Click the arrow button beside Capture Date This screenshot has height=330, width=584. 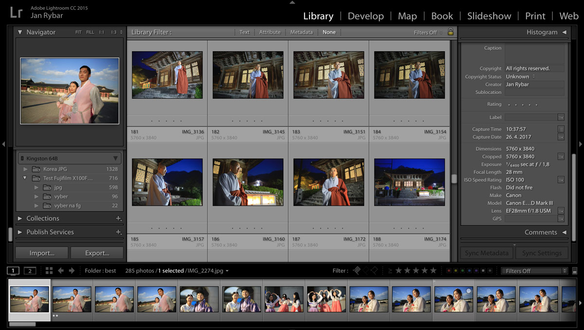pos(561,137)
